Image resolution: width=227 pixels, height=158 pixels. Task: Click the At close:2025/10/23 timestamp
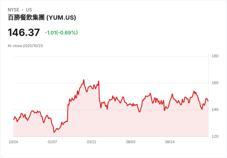click(x=25, y=46)
